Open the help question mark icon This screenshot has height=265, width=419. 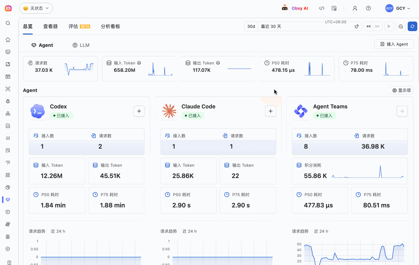pyautogui.click(x=368, y=8)
